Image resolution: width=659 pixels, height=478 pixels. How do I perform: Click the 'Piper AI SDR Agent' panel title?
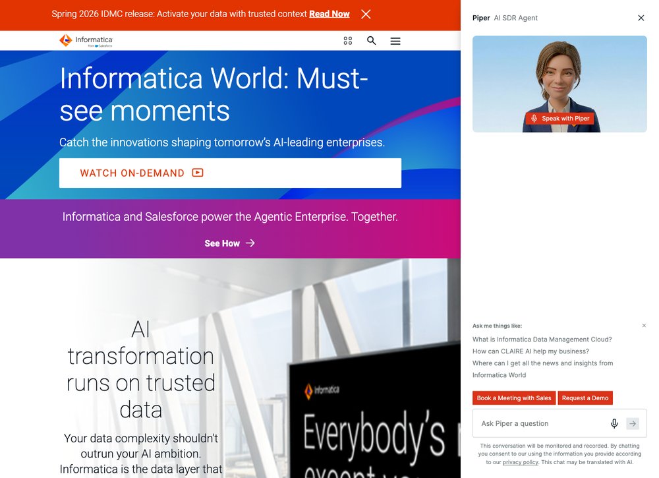505,18
